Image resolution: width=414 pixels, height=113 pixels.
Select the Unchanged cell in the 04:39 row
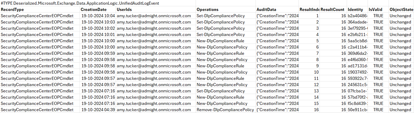point(401,110)
